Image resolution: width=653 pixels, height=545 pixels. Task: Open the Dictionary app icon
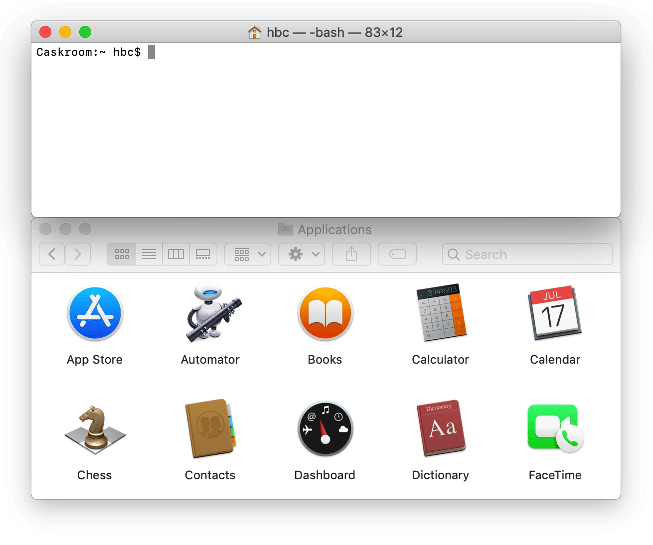[441, 428]
